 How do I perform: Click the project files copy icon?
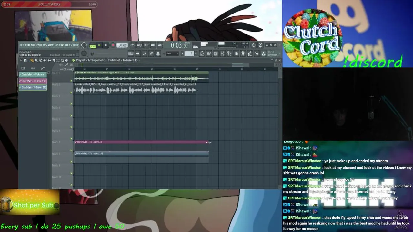(236, 53)
